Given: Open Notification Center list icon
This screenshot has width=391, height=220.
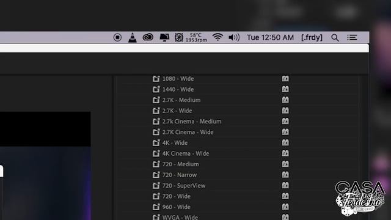Looking at the screenshot, I should [x=352, y=37].
